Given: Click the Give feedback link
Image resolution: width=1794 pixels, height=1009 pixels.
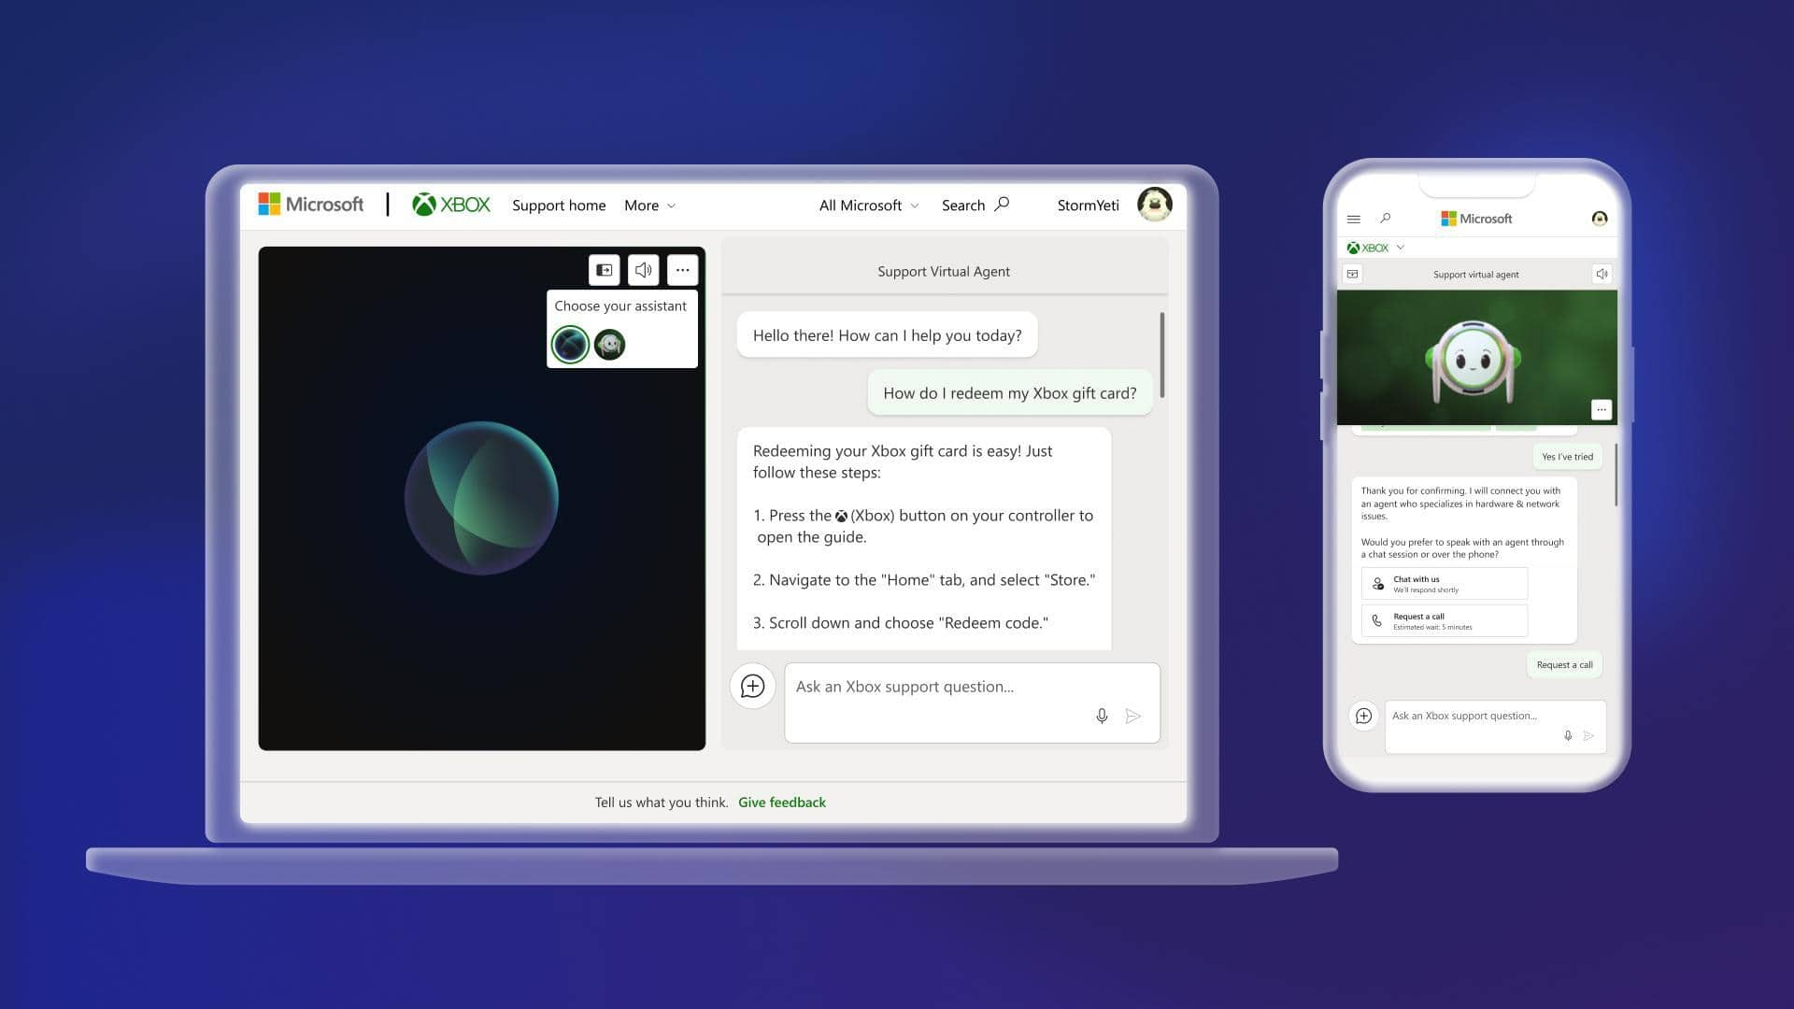Looking at the screenshot, I should pyautogui.click(x=782, y=802).
